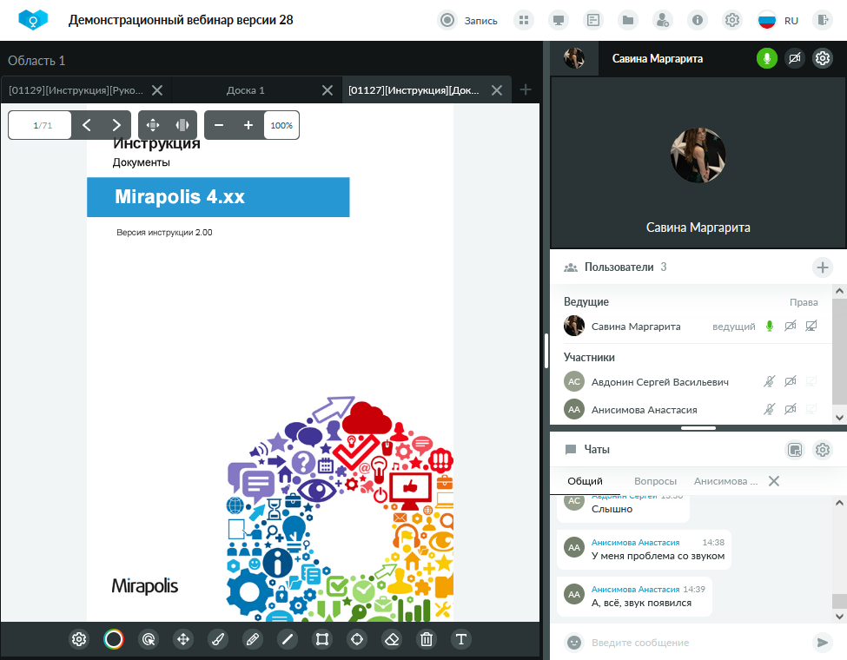847x660 pixels.
Task: Toggle the green microphone in presenter header
Action: (766, 58)
